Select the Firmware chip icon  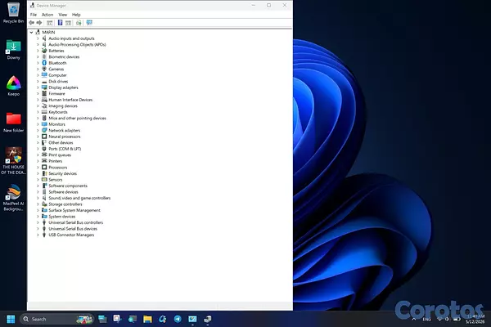point(44,93)
